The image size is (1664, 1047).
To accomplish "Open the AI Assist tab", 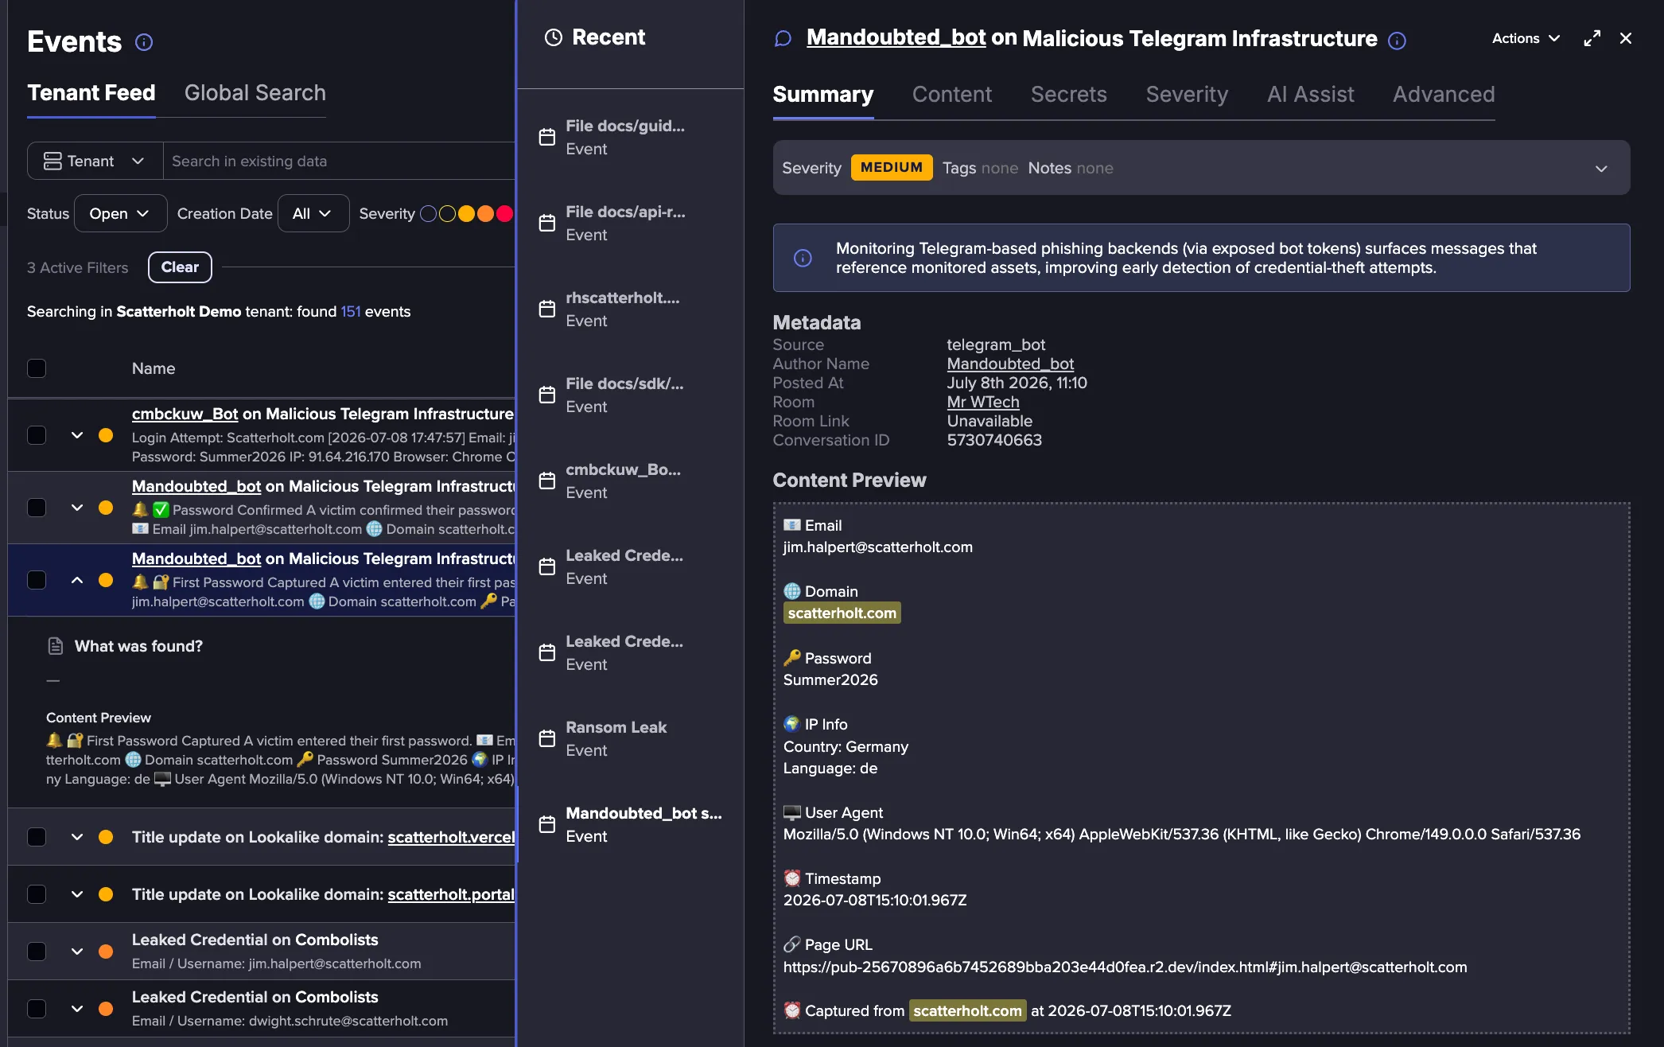I will tap(1310, 94).
